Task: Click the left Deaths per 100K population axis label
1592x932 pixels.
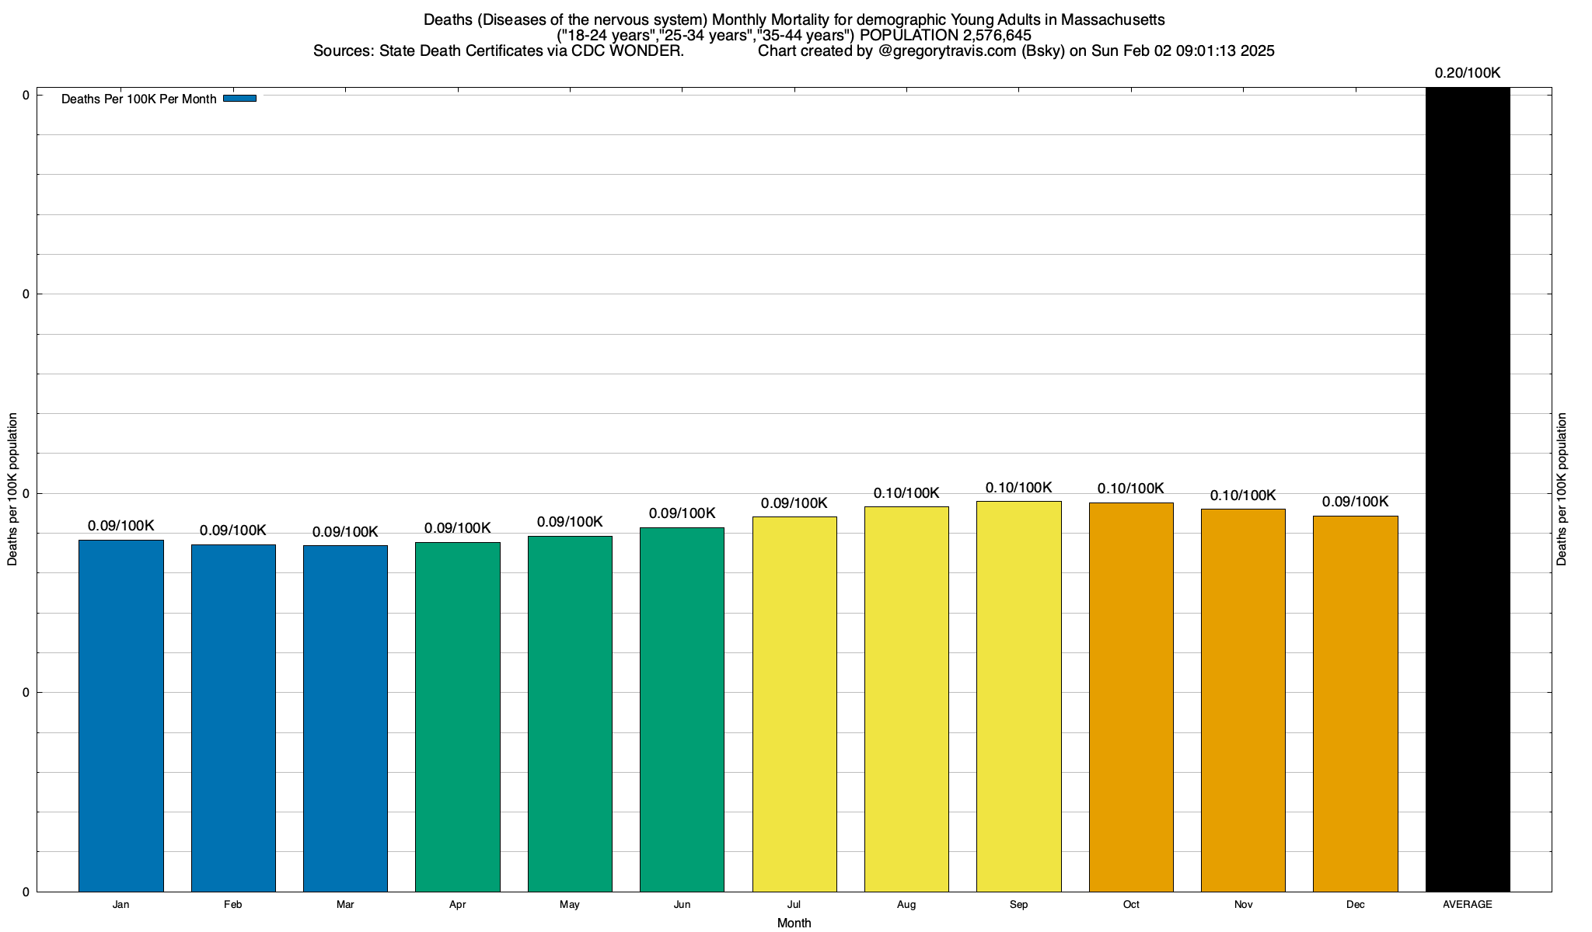Action: point(12,489)
